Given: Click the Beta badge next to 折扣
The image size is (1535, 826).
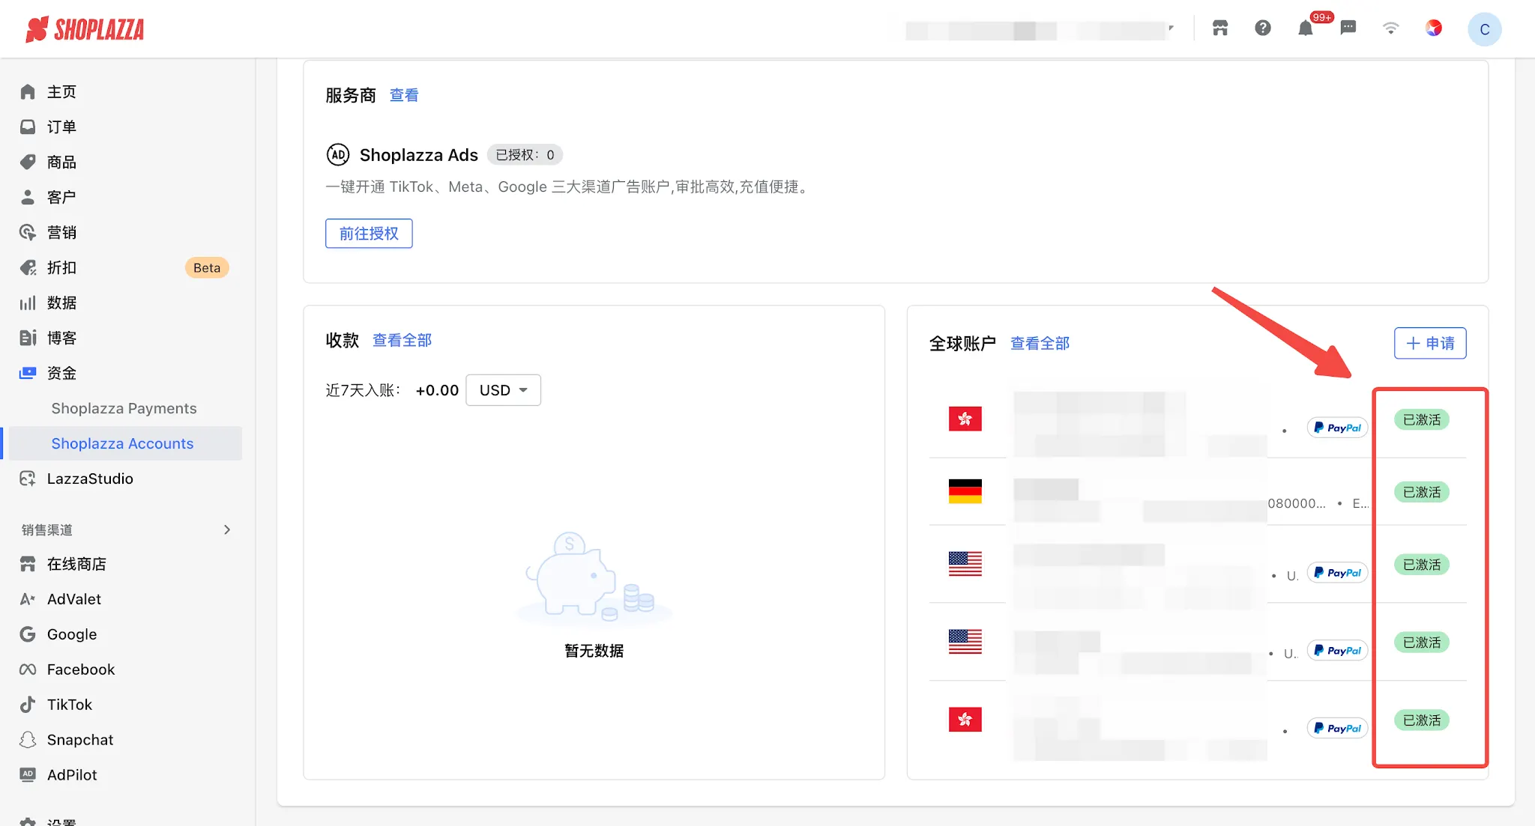Looking at the screenshot, I should (207, 267).
